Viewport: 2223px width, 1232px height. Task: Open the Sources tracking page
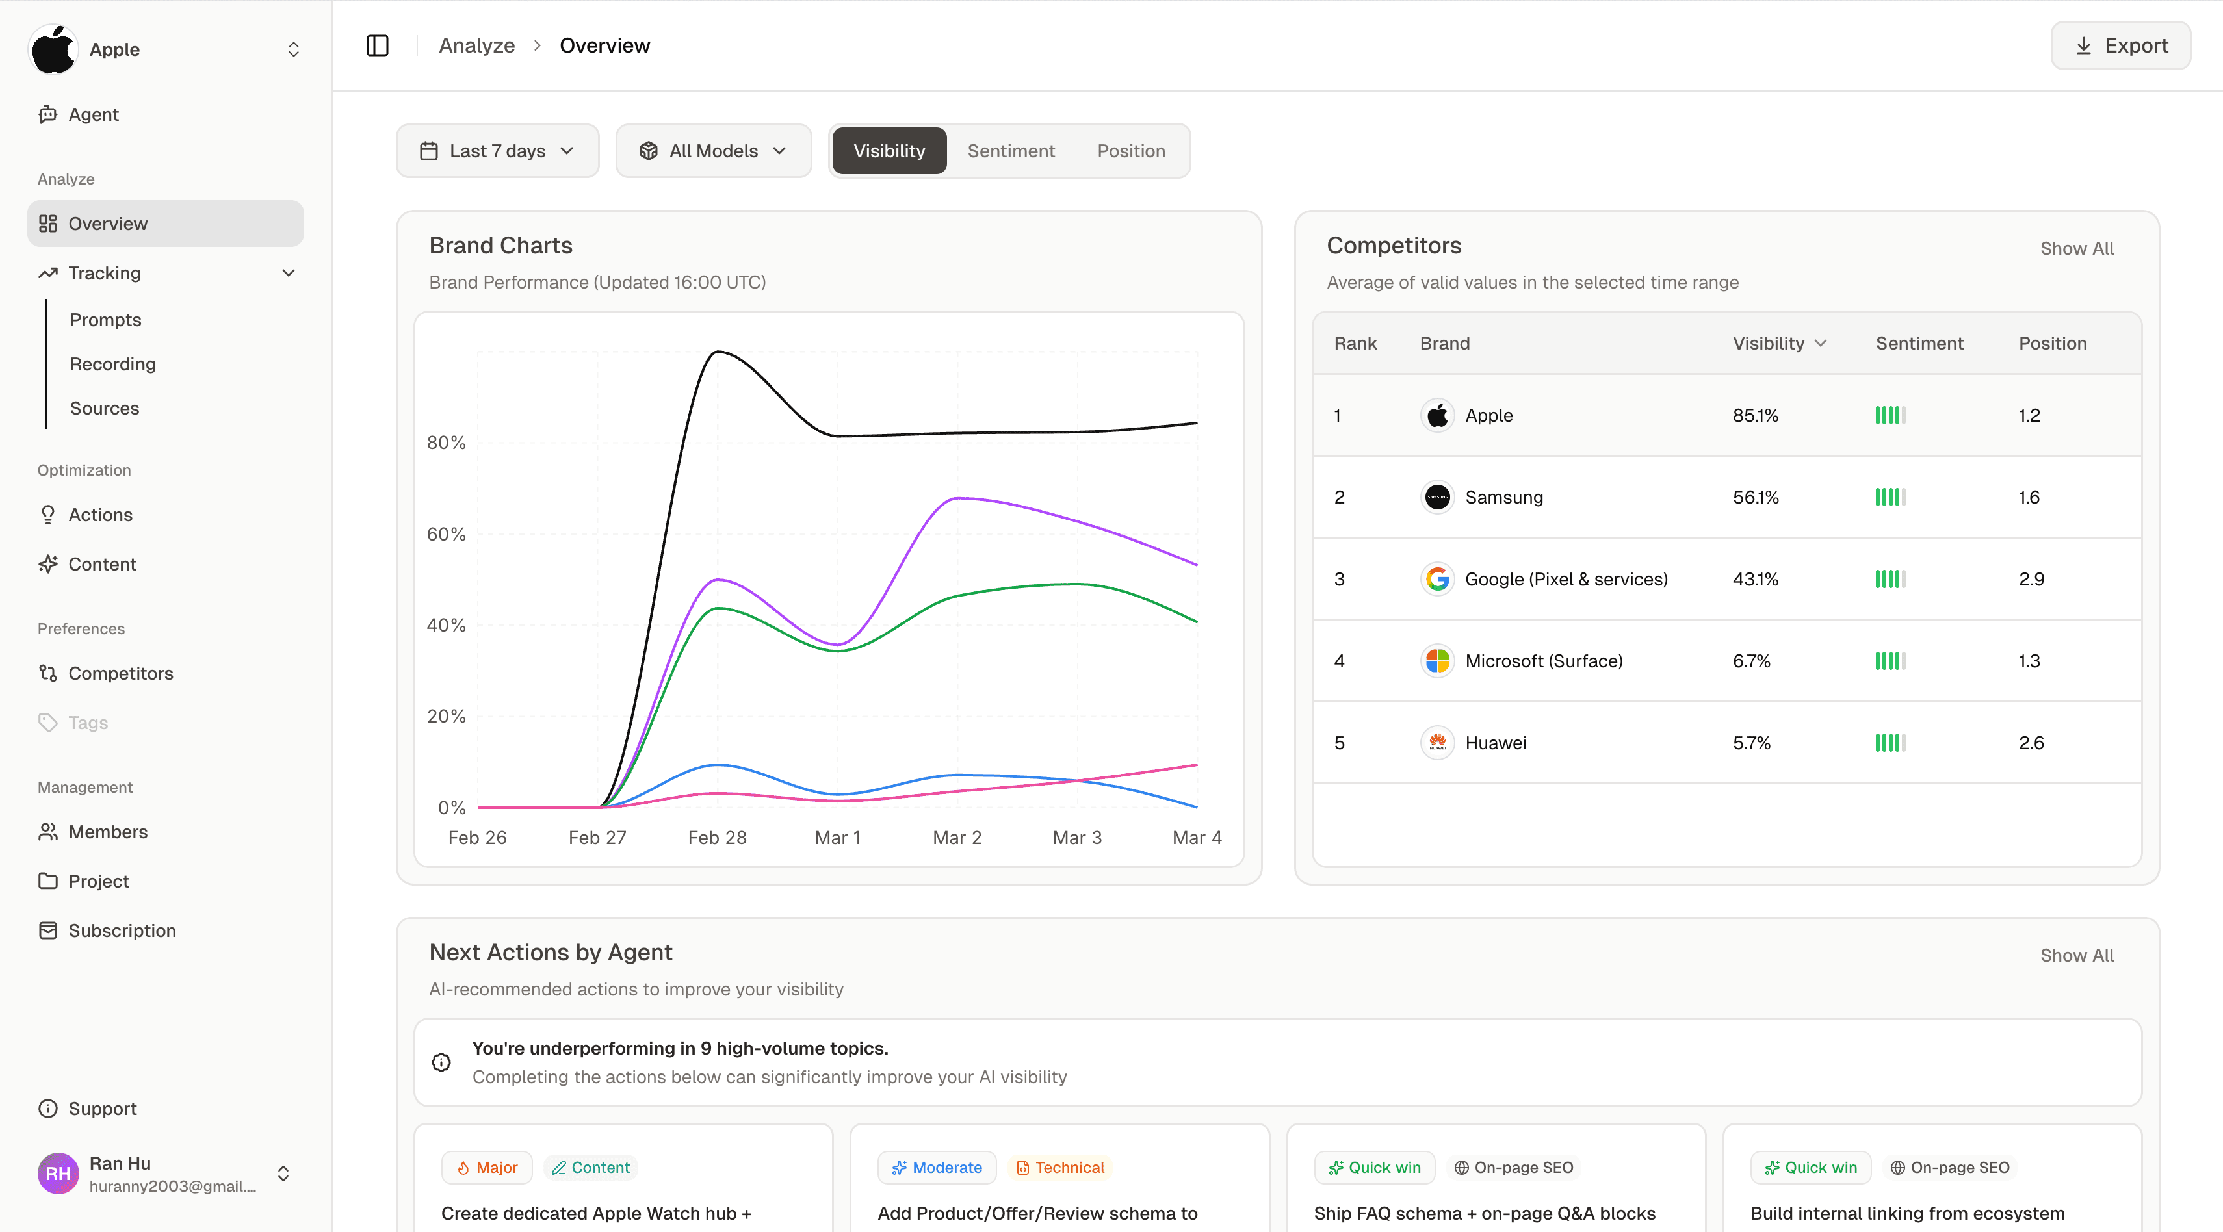coord(105,408)
